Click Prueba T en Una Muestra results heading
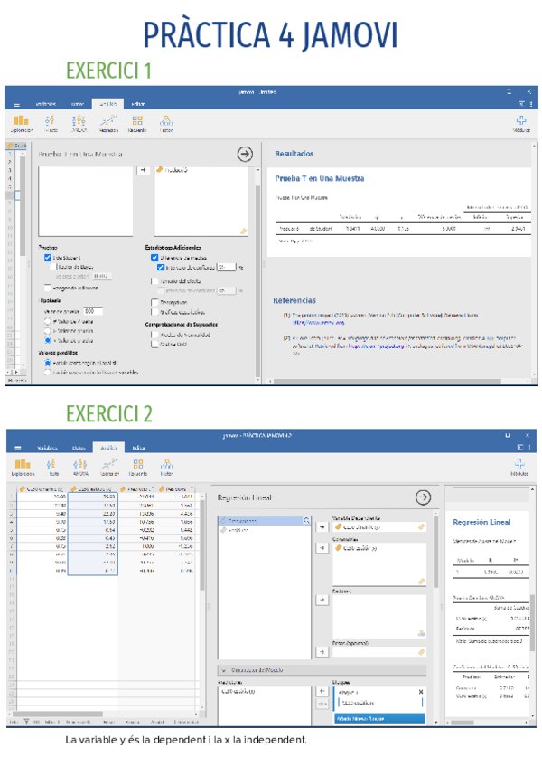This screenshot has width=542, height=767. [x=319, y=178]
